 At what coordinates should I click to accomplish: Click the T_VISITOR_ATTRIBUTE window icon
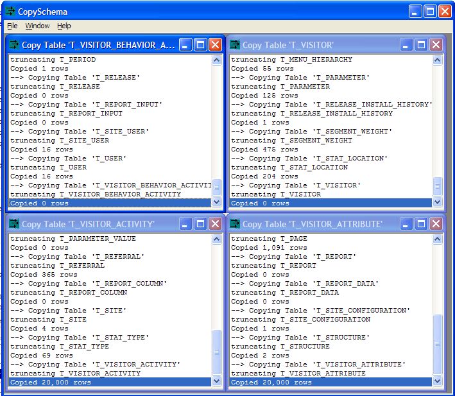click(235, 224)
